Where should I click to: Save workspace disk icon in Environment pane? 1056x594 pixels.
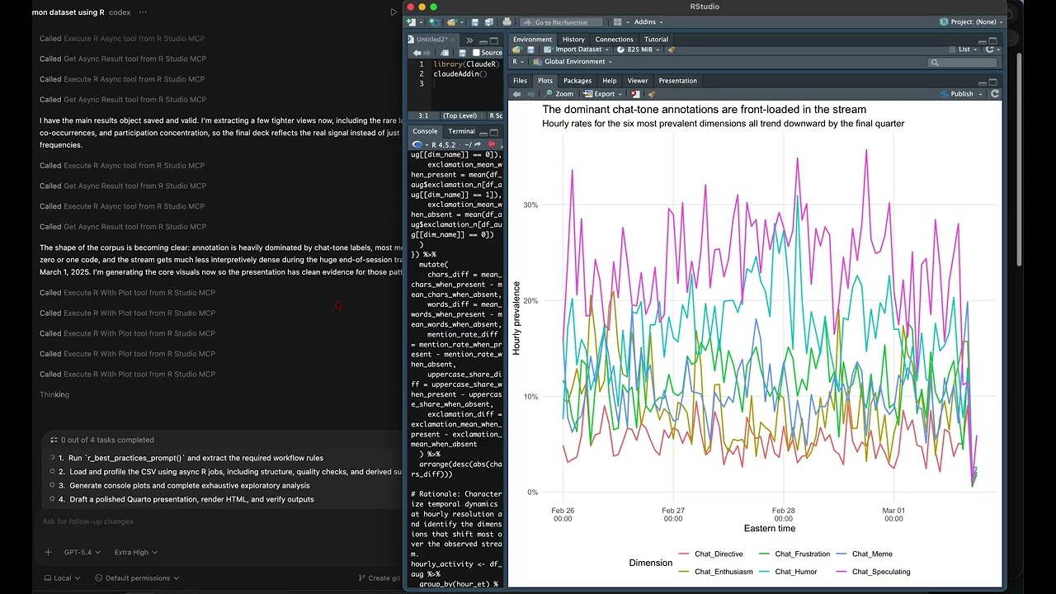530,49
